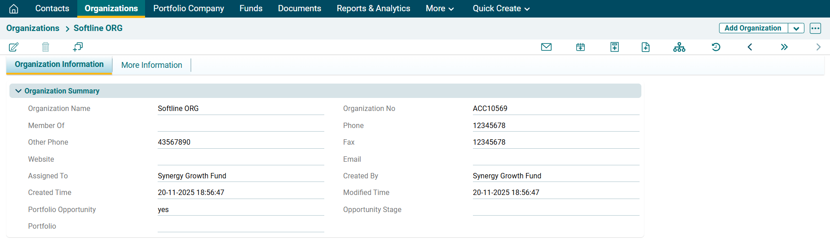Click the delete trash icon
This screenshot has width=830, height=239.
tap(45, 47)
